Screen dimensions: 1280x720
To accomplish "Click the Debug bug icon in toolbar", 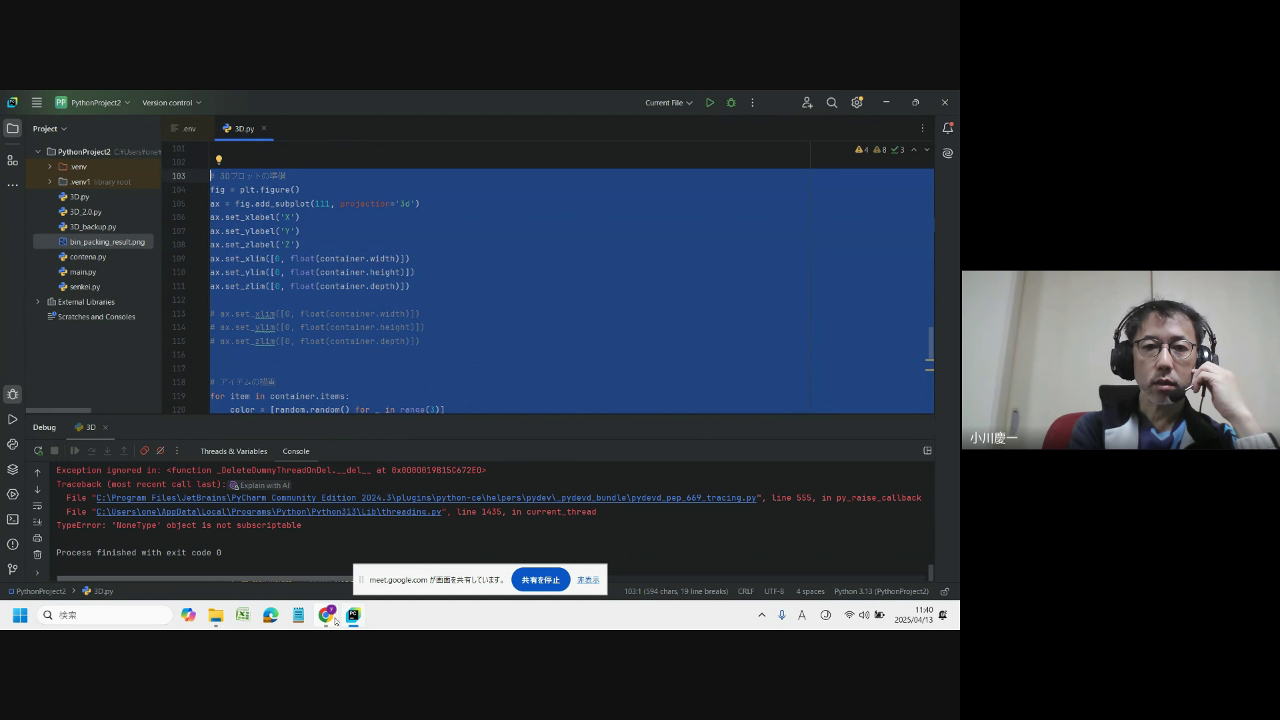I will (x=731, y=103).
